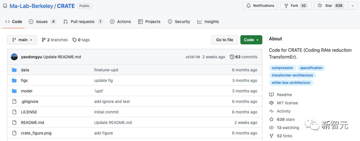The image size is (360, 141).
Task: Open the Actions tab
Action: click(120, 22)
